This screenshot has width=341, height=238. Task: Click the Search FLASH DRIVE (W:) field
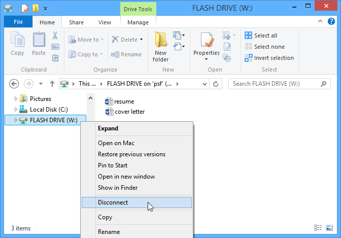280,84
